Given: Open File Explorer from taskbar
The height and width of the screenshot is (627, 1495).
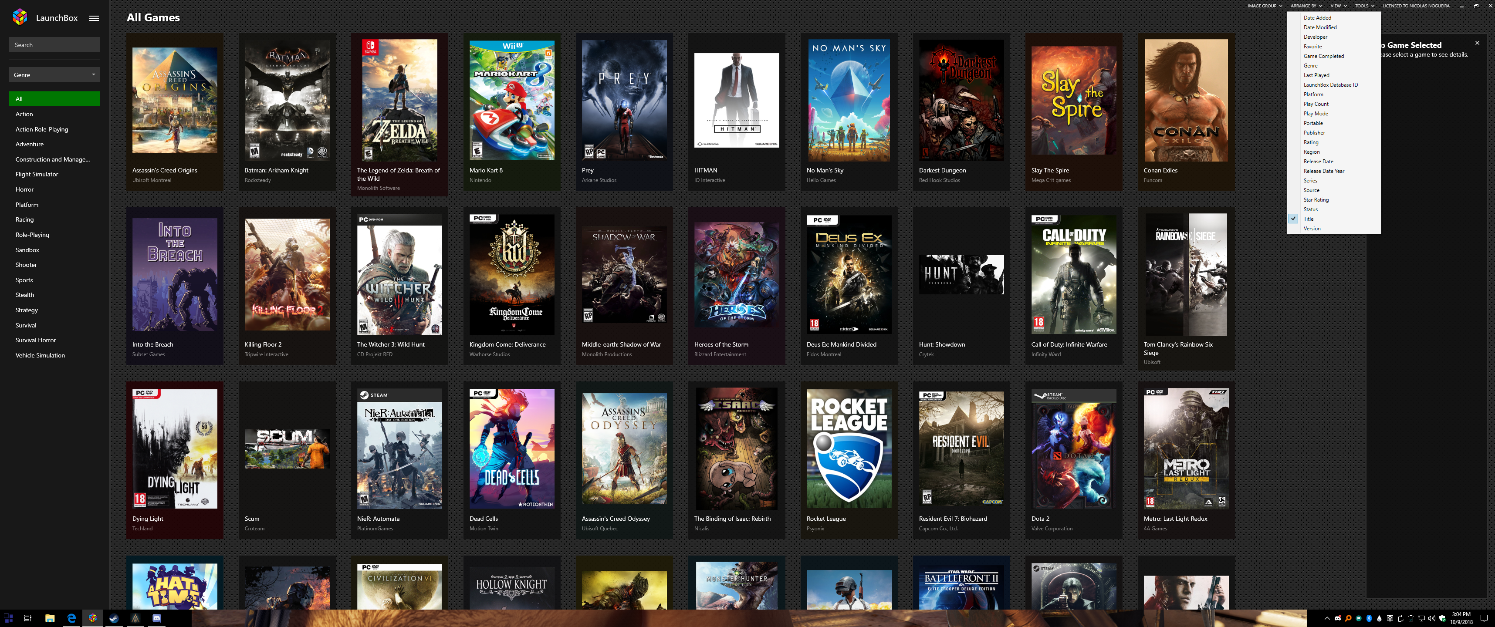Looking at the screenshot, I should [x=50, y=618].
